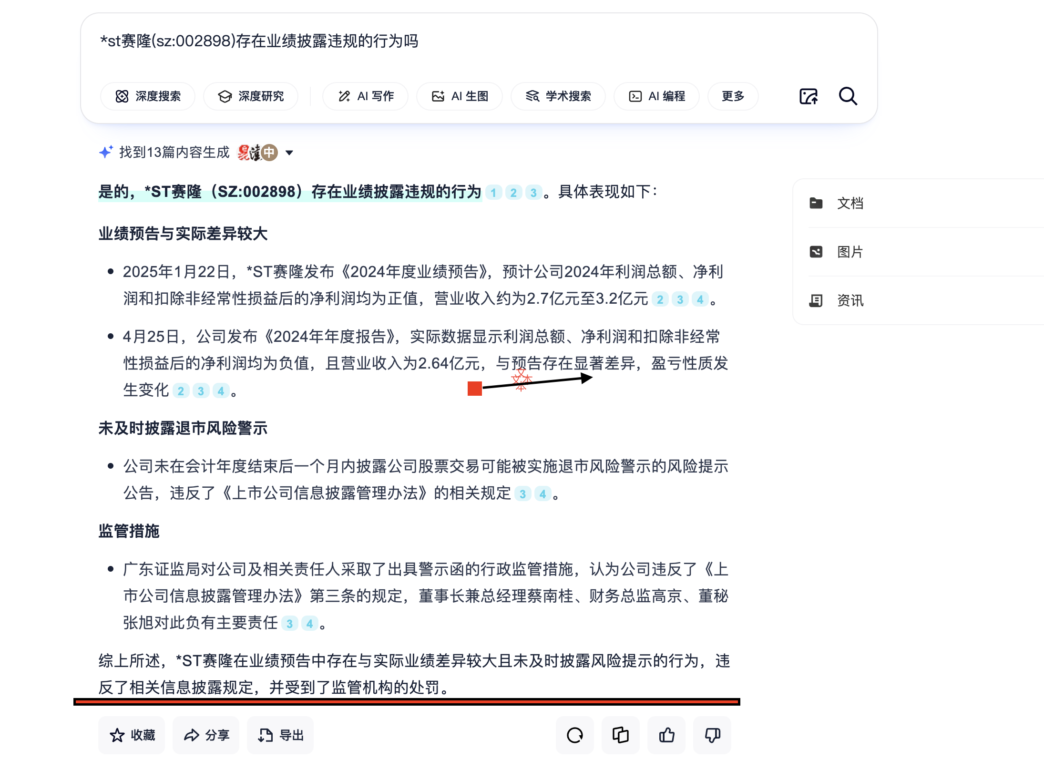This screenshot has width=1044, height=760.
Task: Click the thumbs down icon
Action: tap(712, 735)
